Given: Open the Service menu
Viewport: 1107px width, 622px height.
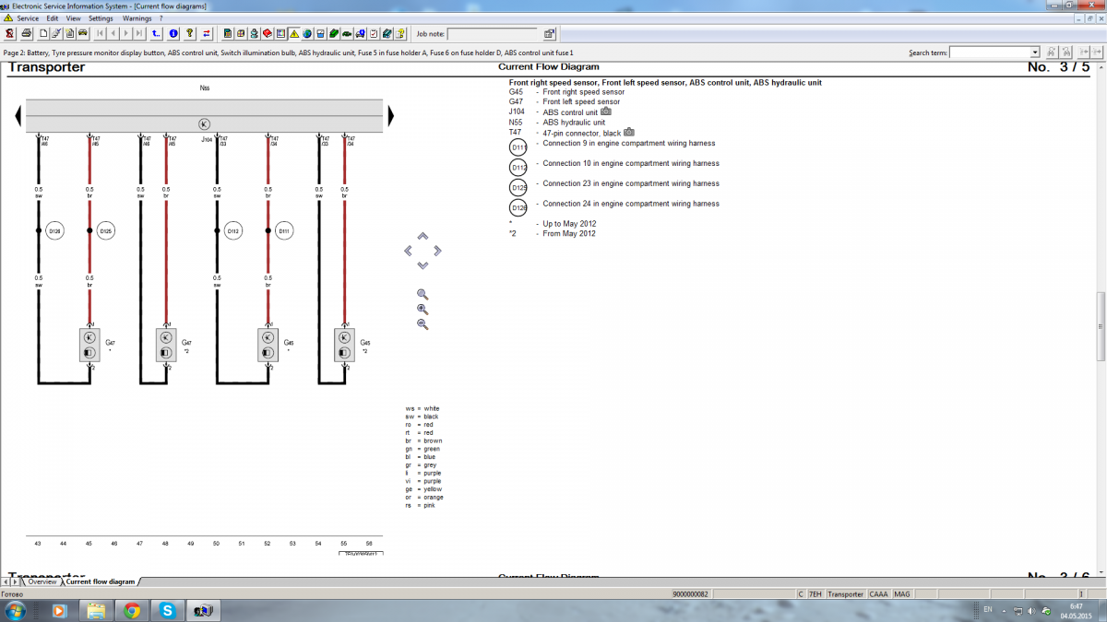Looking at the screenshot, I should (28, 18).
